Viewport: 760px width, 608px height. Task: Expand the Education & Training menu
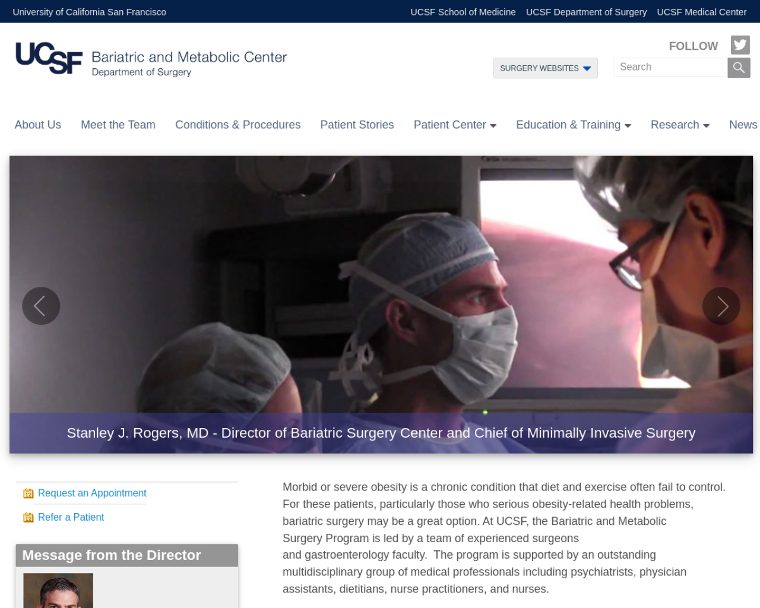click(x=573, y=125)
